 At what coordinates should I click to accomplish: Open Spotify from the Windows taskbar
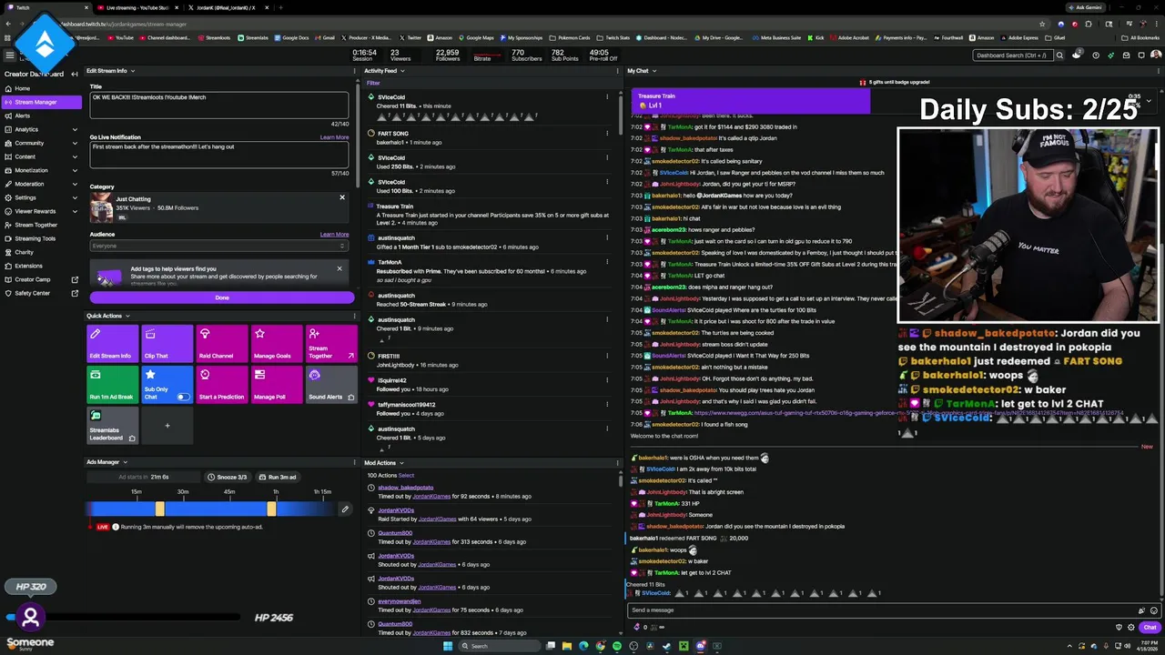[x=616, y=646]
